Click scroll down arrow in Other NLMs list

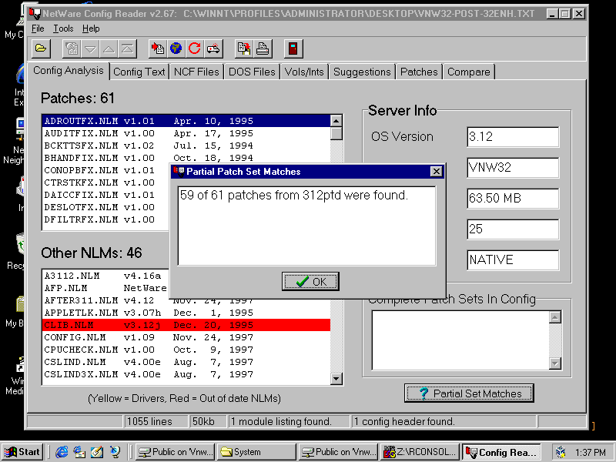[336, 379]
